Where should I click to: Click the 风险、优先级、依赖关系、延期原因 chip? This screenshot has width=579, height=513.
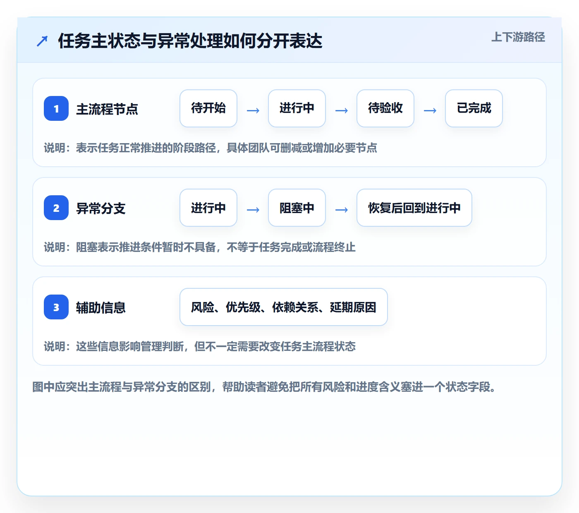pyautogui.click(x=284, y=307)
